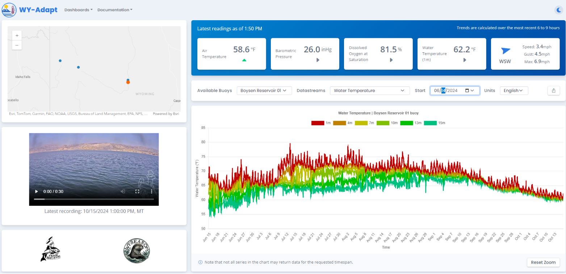
Task: Click Latest readings as of 1:50 PM
Action: tap(230, 29)
